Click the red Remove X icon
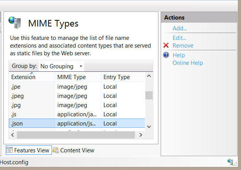This screenshot has height=170, width=241. click(166, 46)
